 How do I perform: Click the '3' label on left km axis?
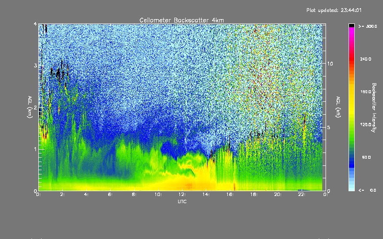35,65
